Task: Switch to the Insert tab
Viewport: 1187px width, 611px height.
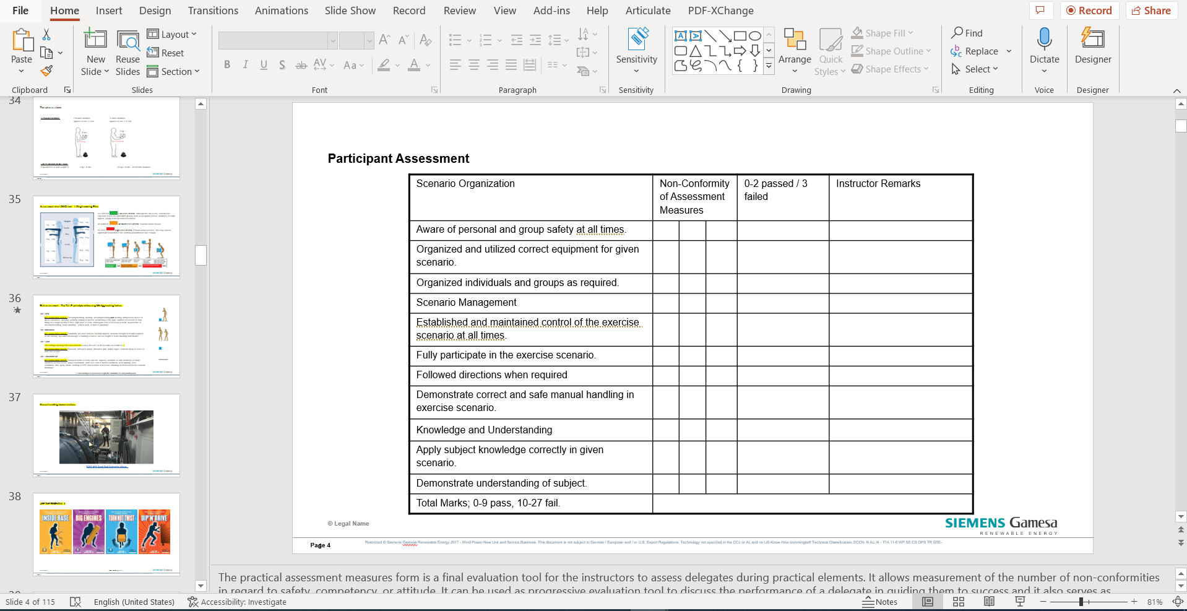Action: (109, 11)
